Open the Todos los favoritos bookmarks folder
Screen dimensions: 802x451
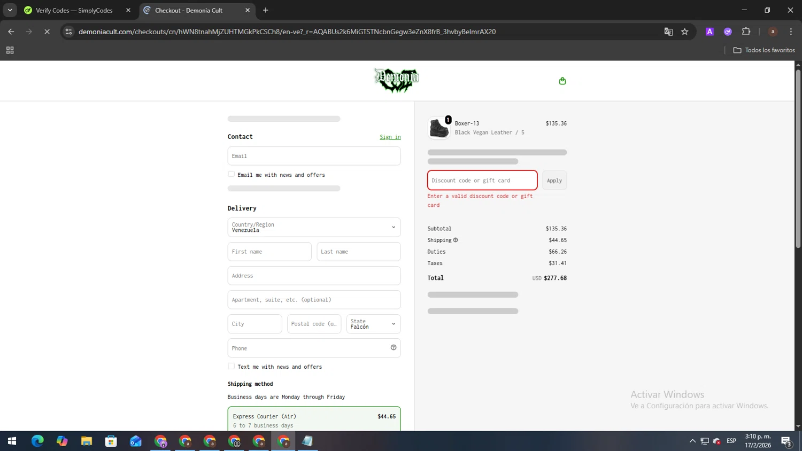click(764, 50)
